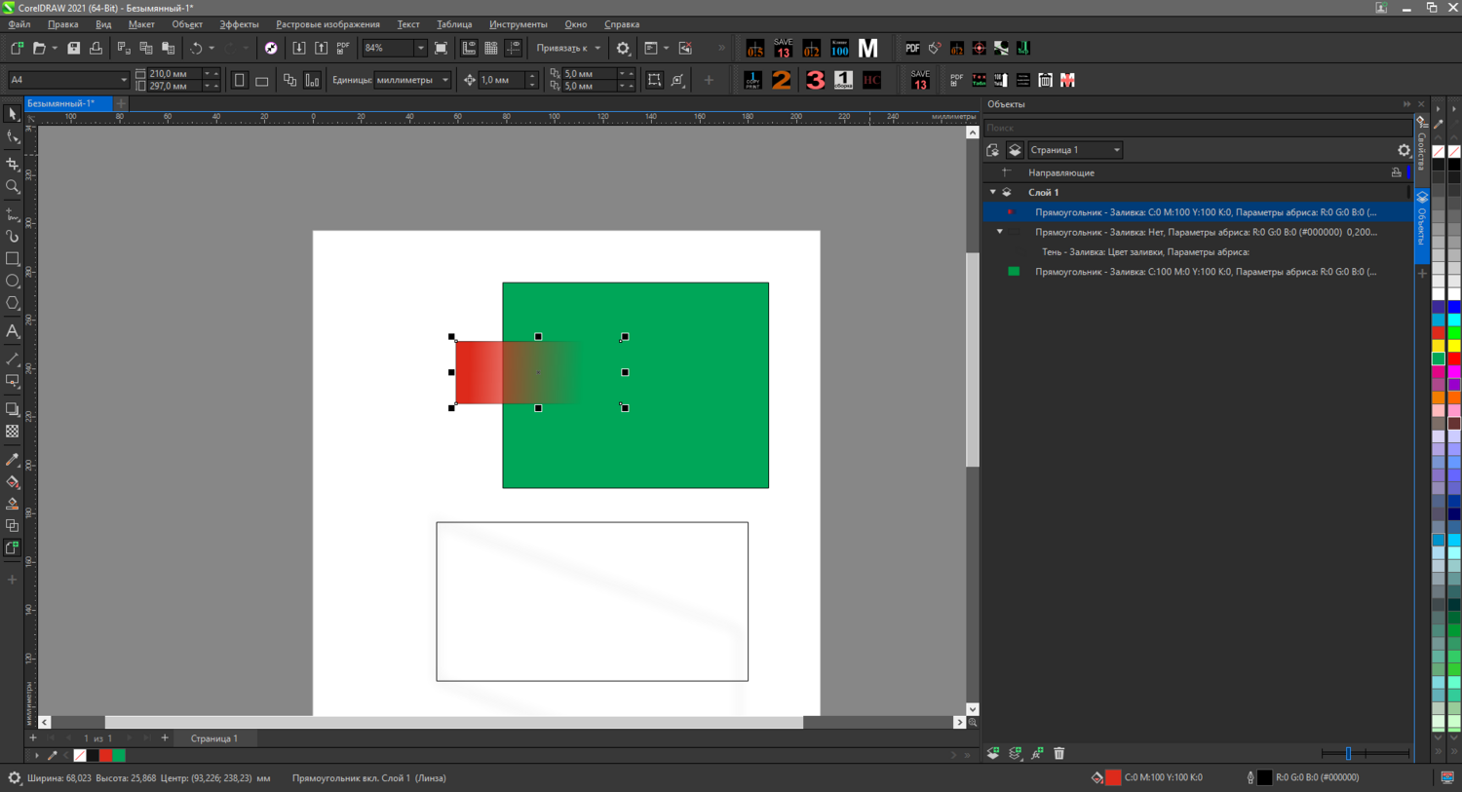This screenshot has height=792, width=1462.
Task: Select the Shape edit tool
Action: pos(13,138)
